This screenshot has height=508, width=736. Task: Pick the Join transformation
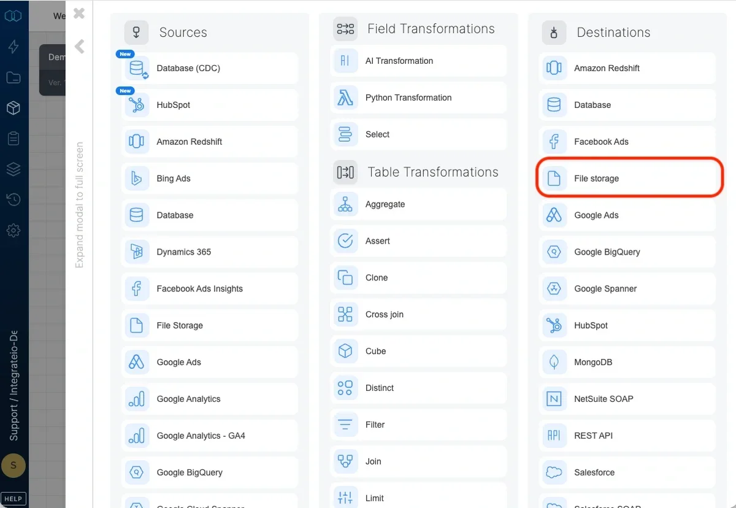419,461
